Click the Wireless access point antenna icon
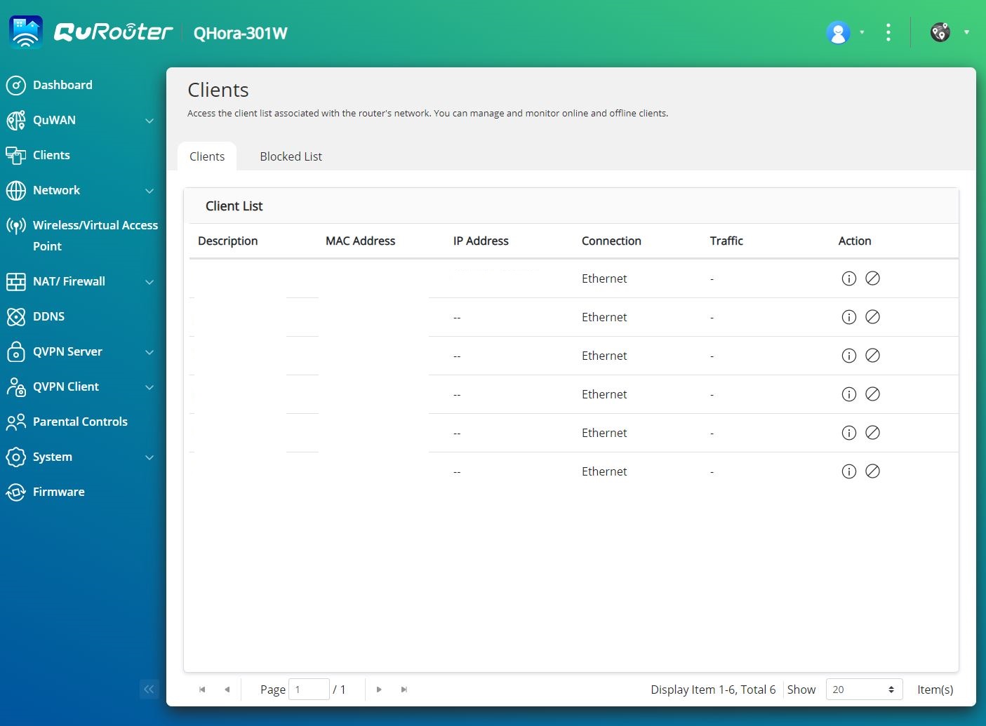This screenshot has width=986, height=726. (15, 226)
